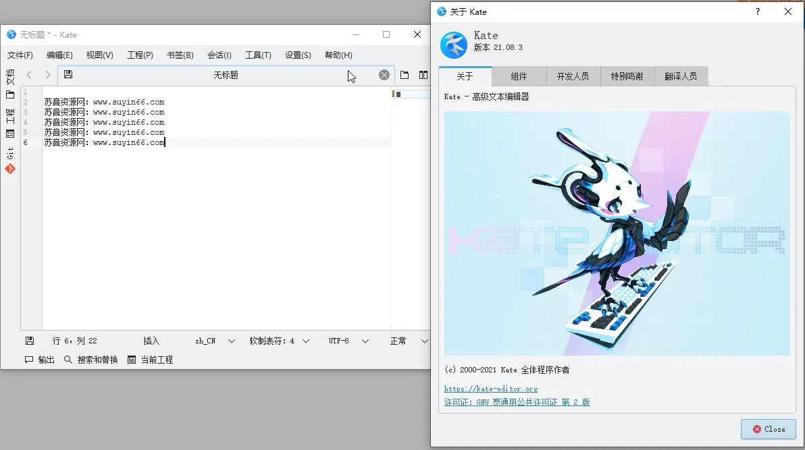Show the 输出 output panel

[40, 360]
